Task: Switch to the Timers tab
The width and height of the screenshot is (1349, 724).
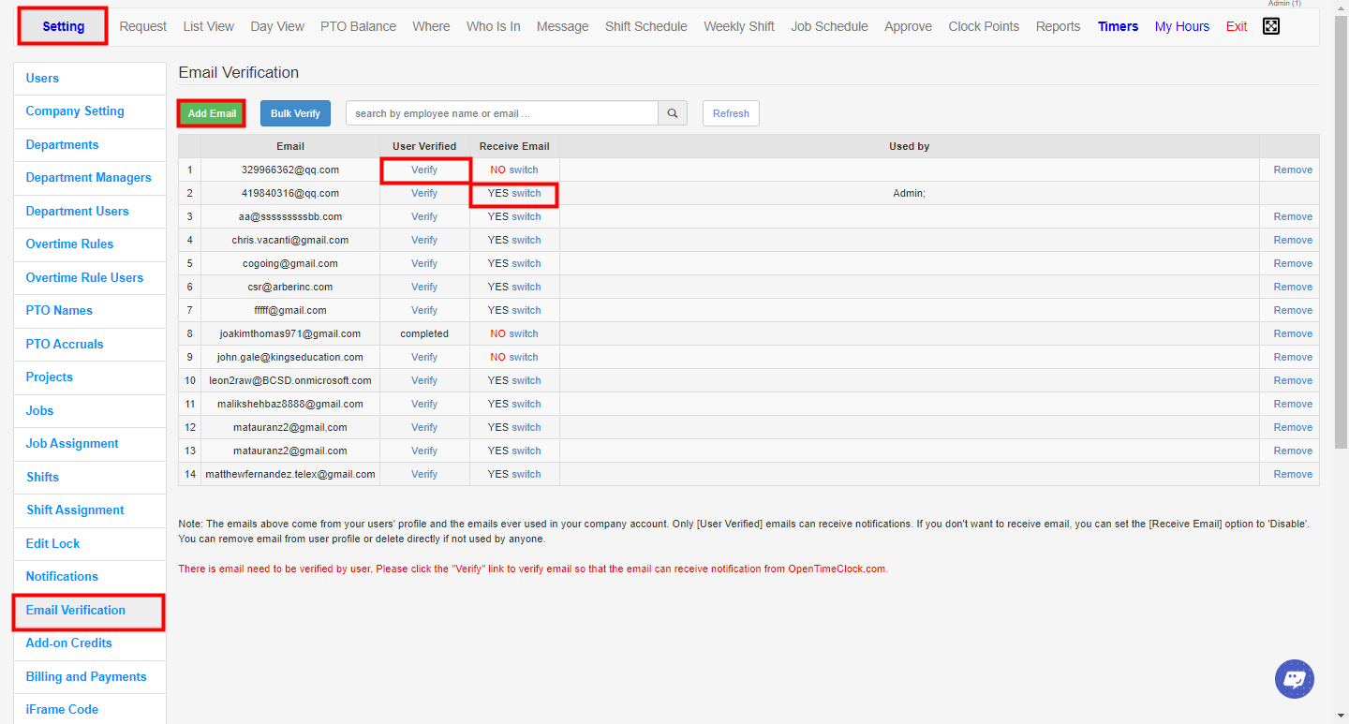Action: tap(1118, 26)
